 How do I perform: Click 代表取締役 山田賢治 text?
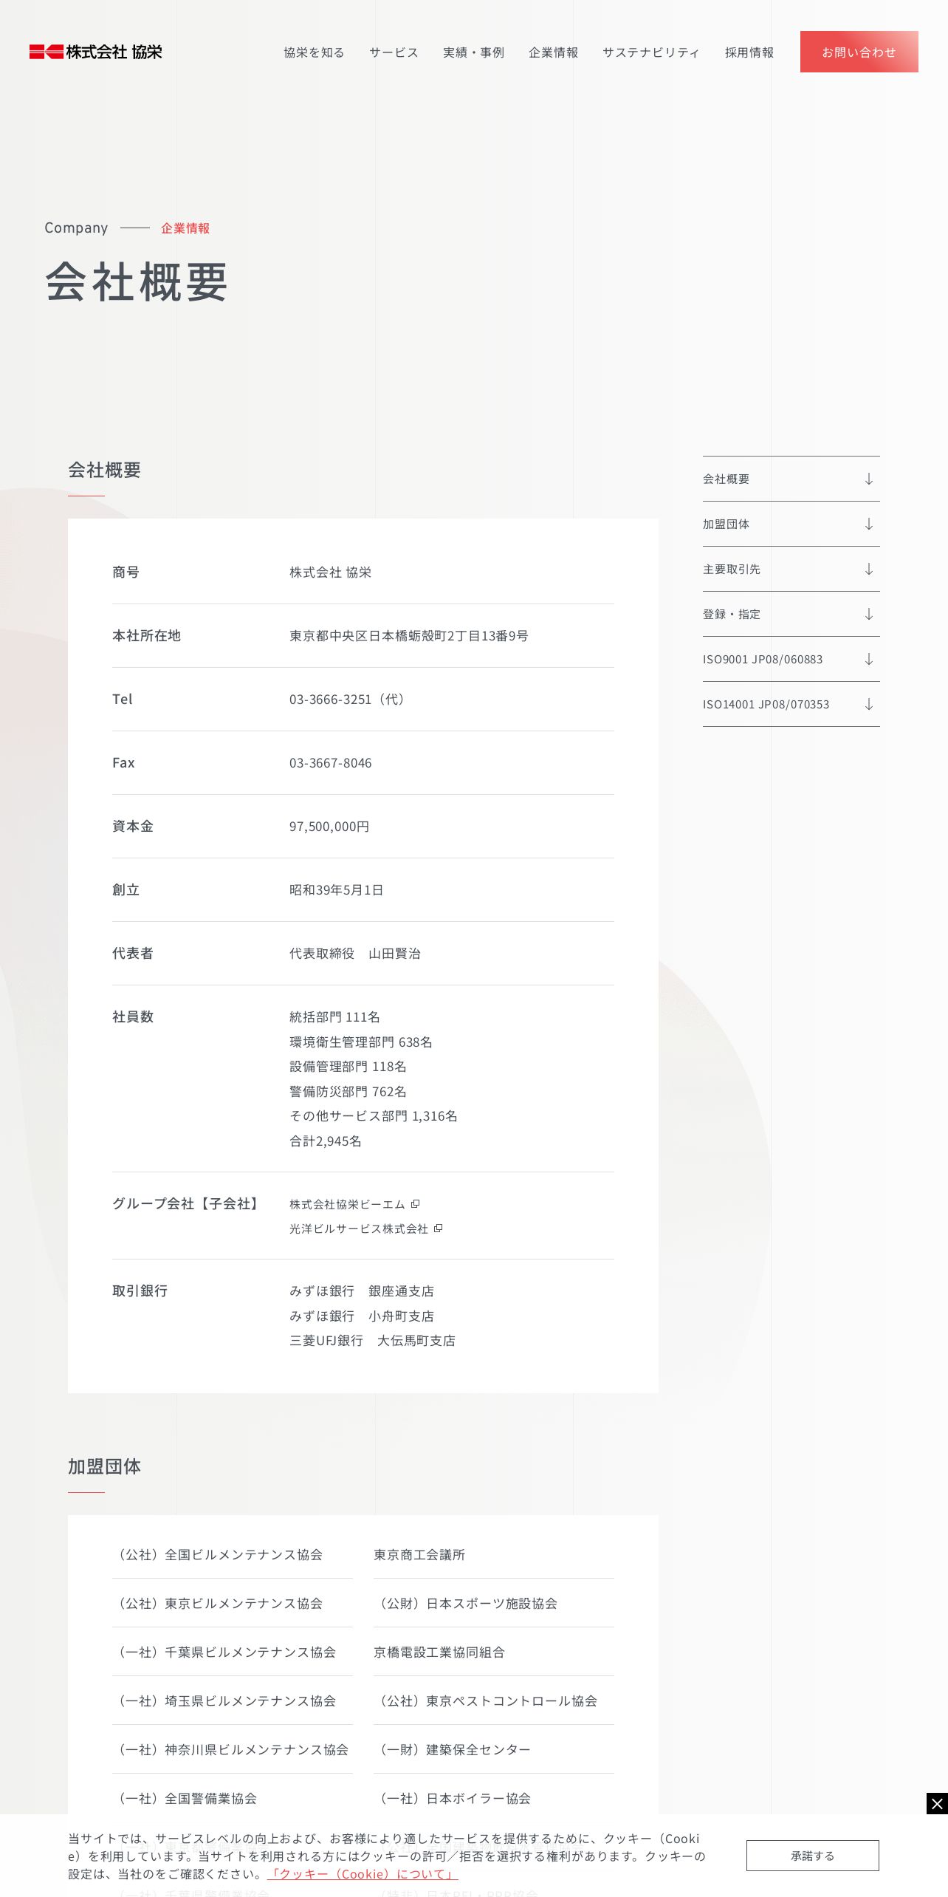click(355, 954)
